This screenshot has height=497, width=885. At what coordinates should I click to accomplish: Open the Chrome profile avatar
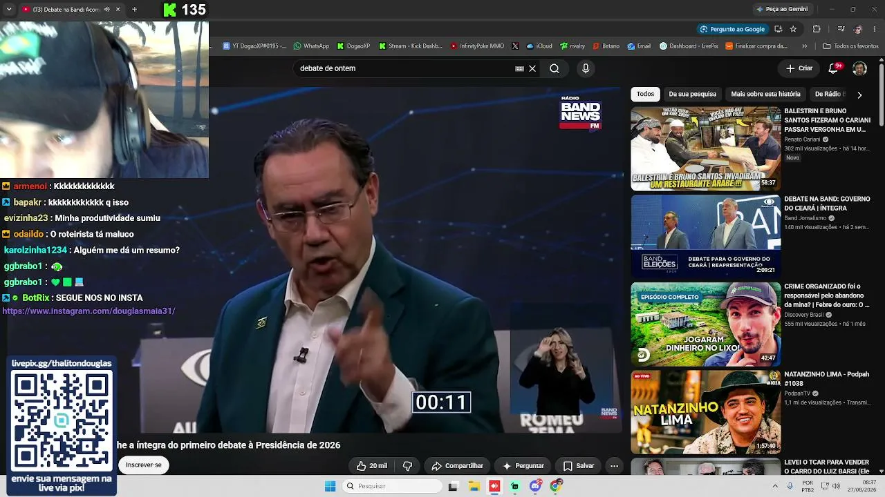pos(858,29)
